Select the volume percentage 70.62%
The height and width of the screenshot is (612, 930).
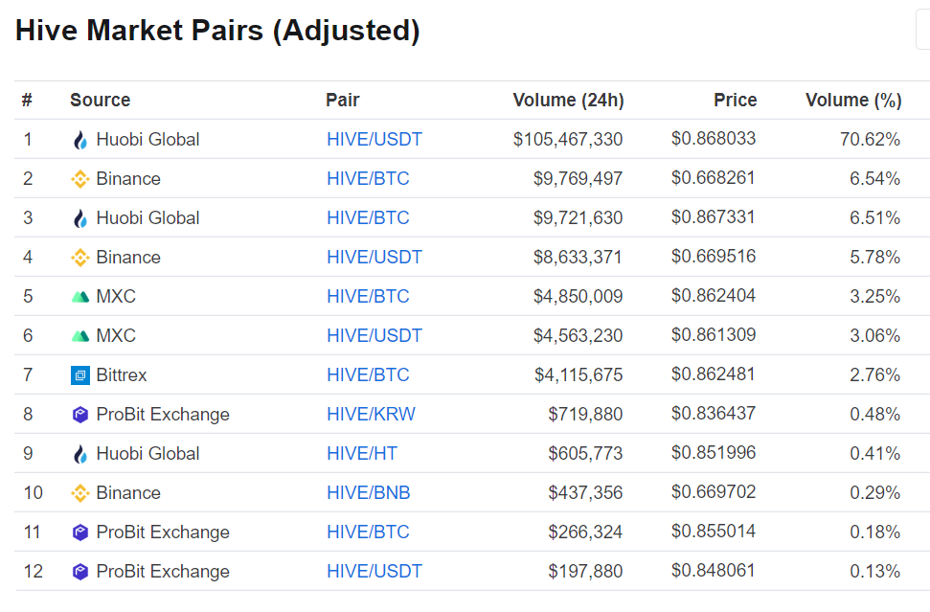tap(870, 140)
